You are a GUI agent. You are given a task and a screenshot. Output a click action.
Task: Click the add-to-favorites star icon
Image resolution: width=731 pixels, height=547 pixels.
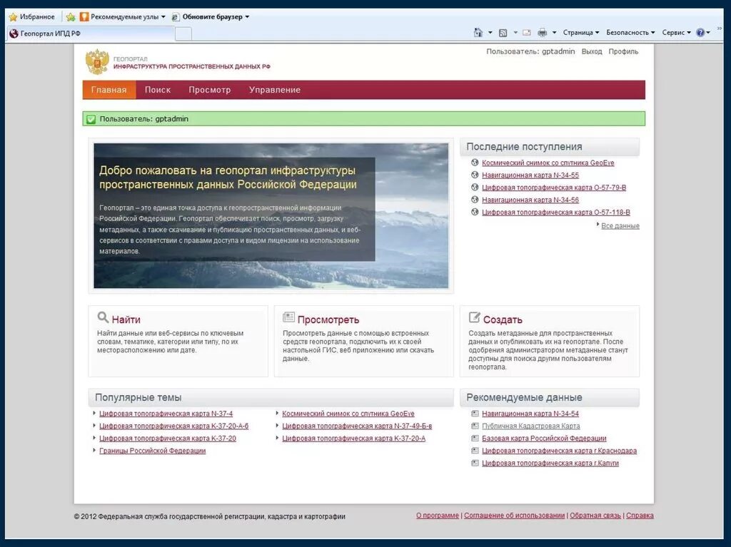point(71,17)
